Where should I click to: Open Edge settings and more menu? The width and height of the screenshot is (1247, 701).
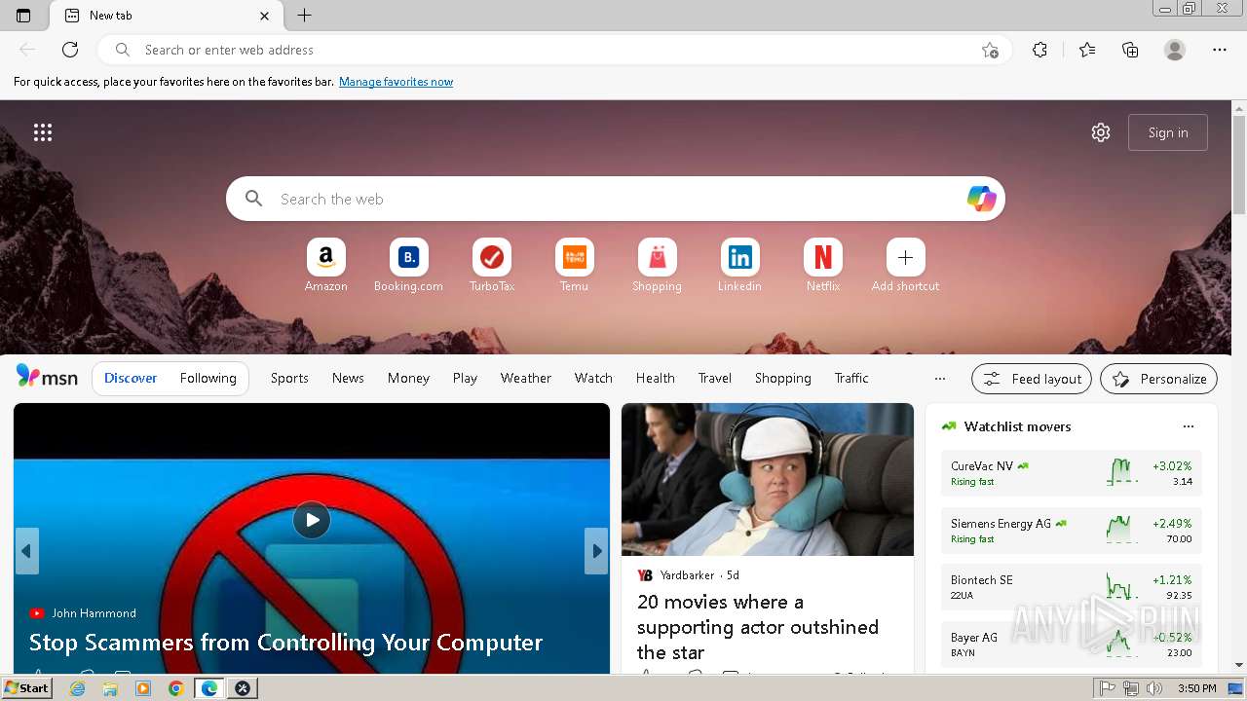1220,50
